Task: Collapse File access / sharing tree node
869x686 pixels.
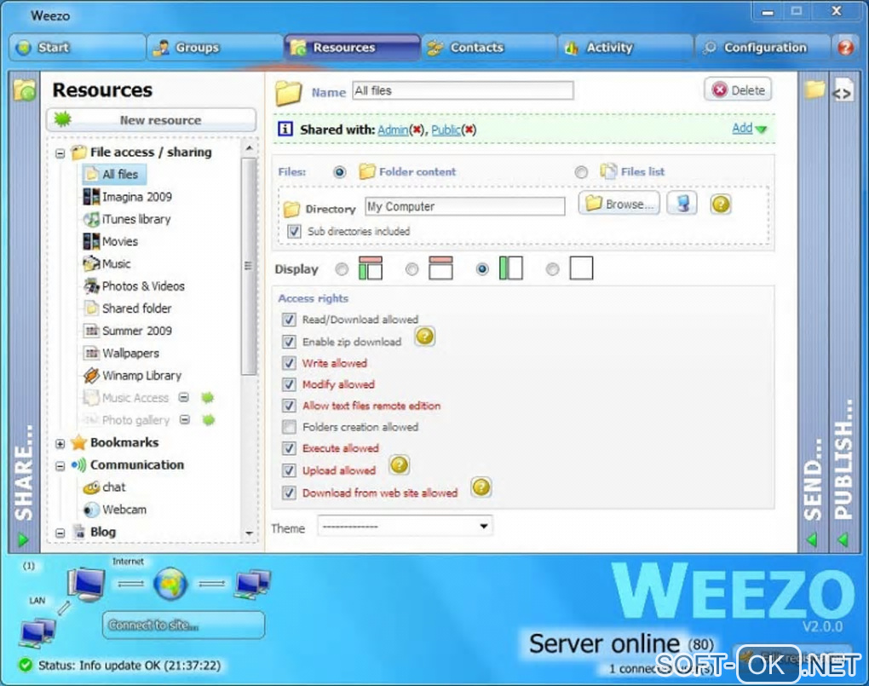Action: point(60,153)
